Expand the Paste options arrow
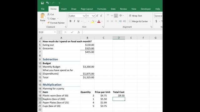This screenshot has width=200, height=112. pos(42,23)
